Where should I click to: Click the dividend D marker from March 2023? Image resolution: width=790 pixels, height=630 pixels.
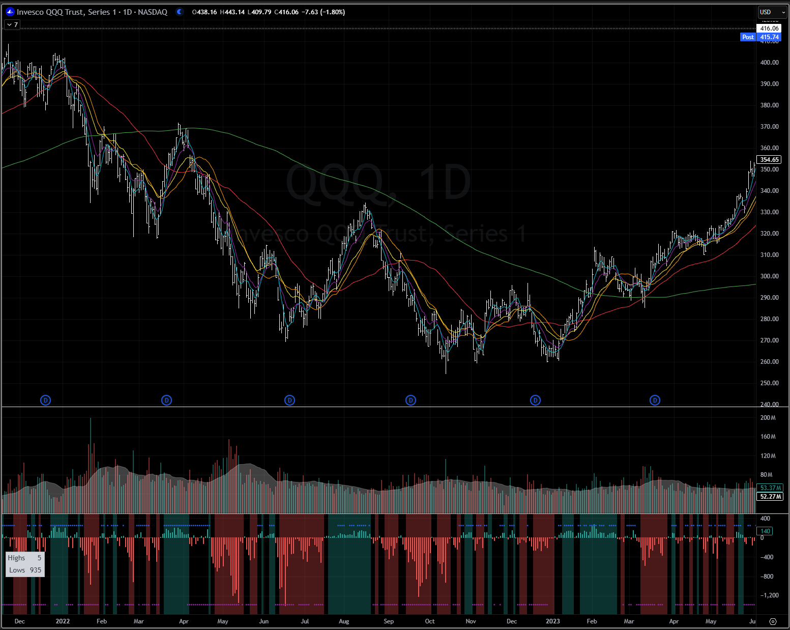pos(655,400)
